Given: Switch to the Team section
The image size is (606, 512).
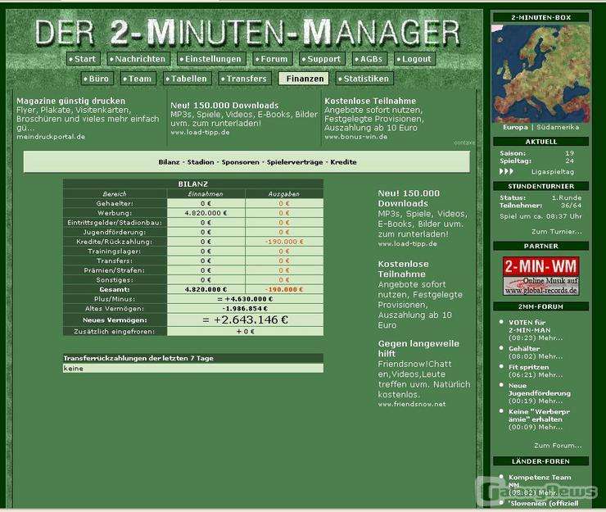Looking at the screenshot, I should click(x=138, y=79).
